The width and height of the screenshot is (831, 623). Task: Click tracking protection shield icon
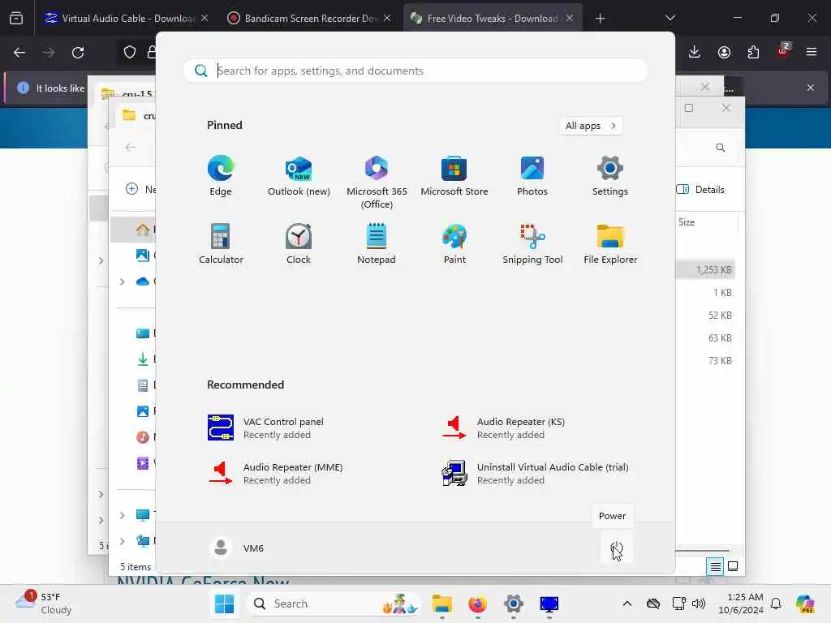pos(130,52)
